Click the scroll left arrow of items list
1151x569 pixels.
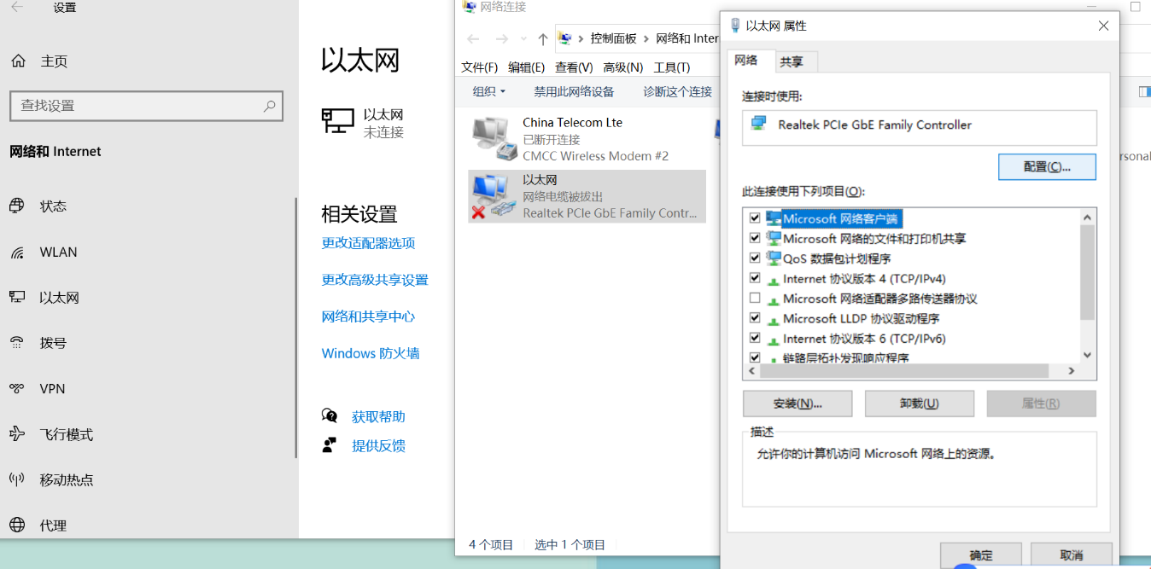click(x=751, y=372)
